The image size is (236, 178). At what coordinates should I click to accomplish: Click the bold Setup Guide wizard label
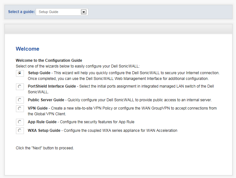[39, 73]
